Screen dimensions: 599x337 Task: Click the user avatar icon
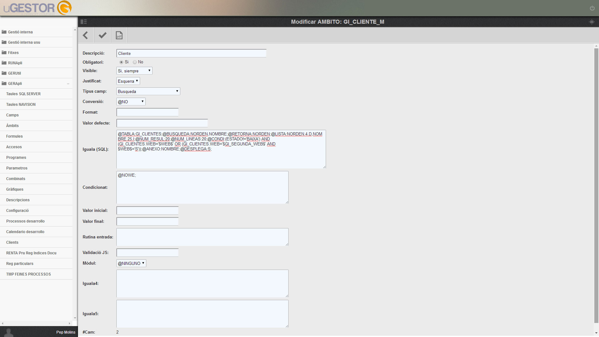pos(9,332)
